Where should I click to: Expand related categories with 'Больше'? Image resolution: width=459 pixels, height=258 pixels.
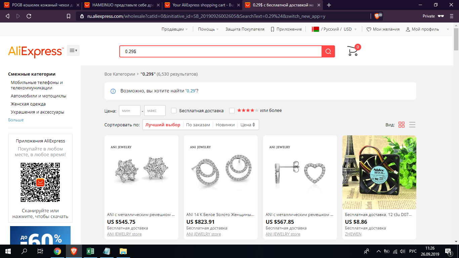[16, 120]
